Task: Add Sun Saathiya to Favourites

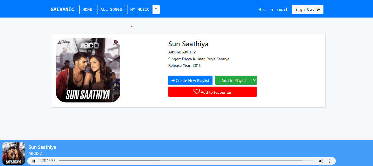Action: coord(213,92)
